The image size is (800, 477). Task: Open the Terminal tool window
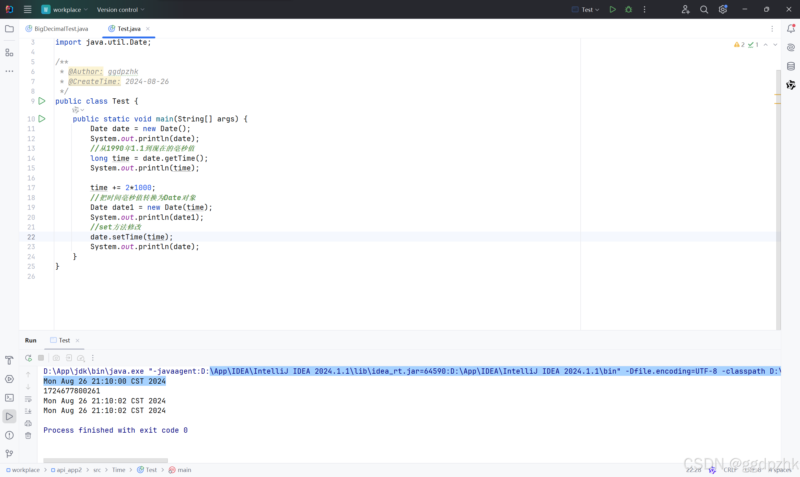coord(9,398)
